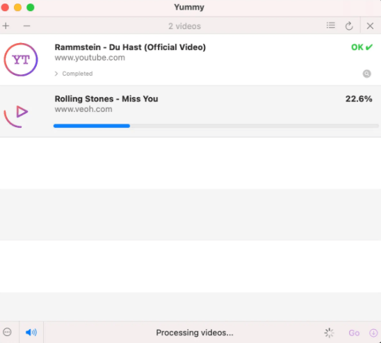This screenshot has width=381, height=343.
Task: Add a new video with plus icon
Action: pos(6,26)
